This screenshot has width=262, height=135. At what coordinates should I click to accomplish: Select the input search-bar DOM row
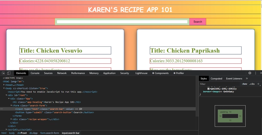pyautogui.click(x=98, y=109)
